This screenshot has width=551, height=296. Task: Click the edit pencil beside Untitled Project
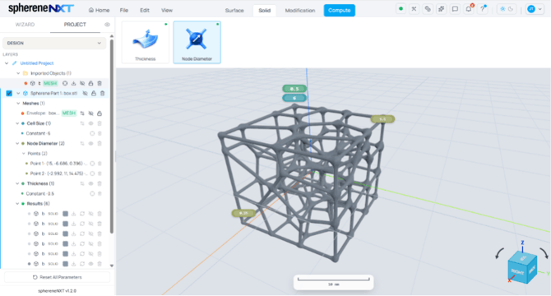15,63
